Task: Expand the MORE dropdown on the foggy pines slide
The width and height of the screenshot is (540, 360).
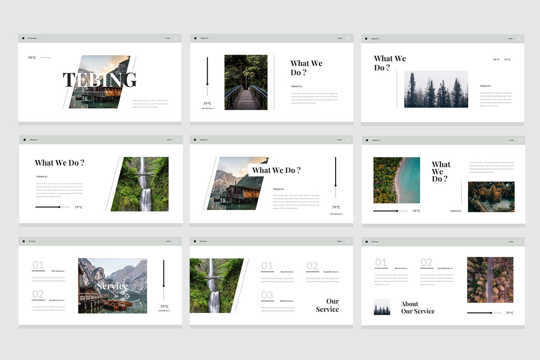Action: tap(510, 39)
